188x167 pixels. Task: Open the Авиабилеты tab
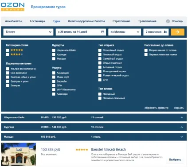[x=13, y=21]
